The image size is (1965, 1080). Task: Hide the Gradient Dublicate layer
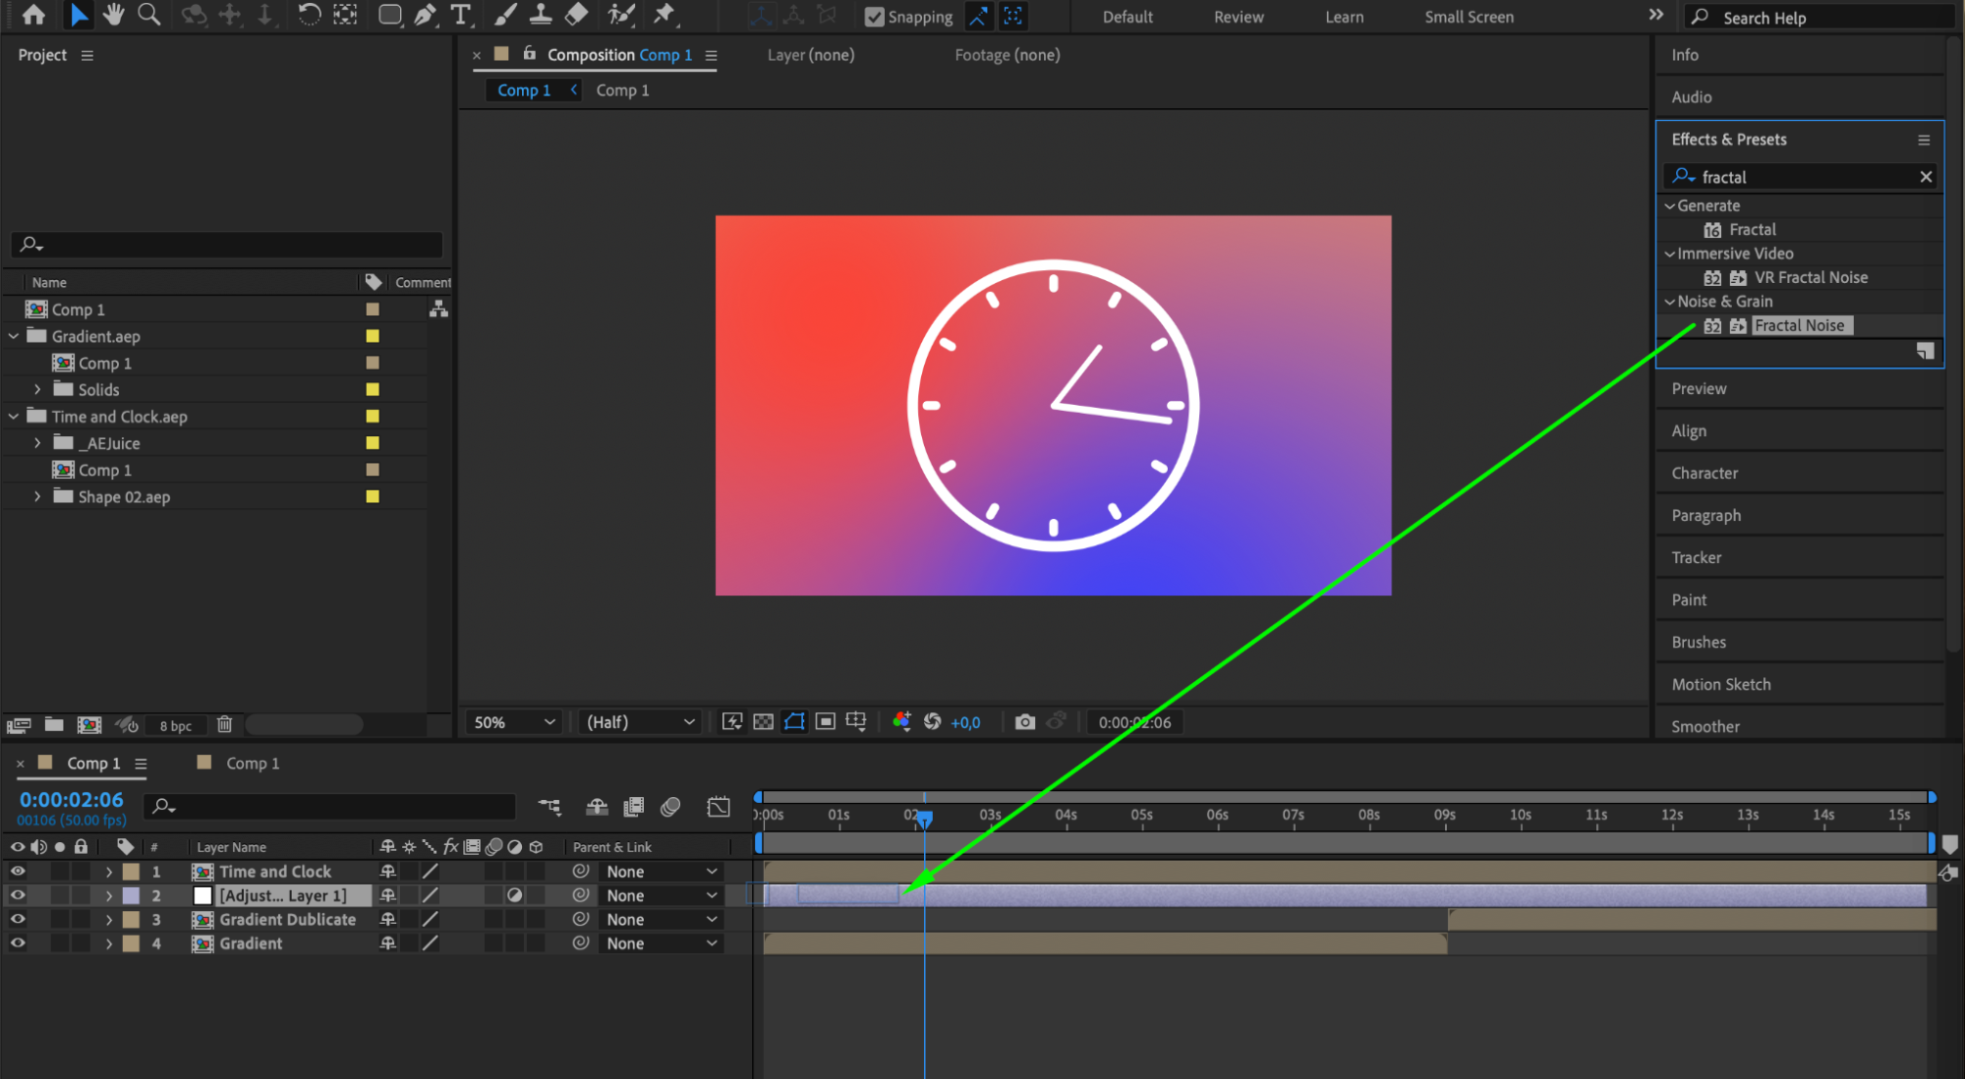pos(18,920)
